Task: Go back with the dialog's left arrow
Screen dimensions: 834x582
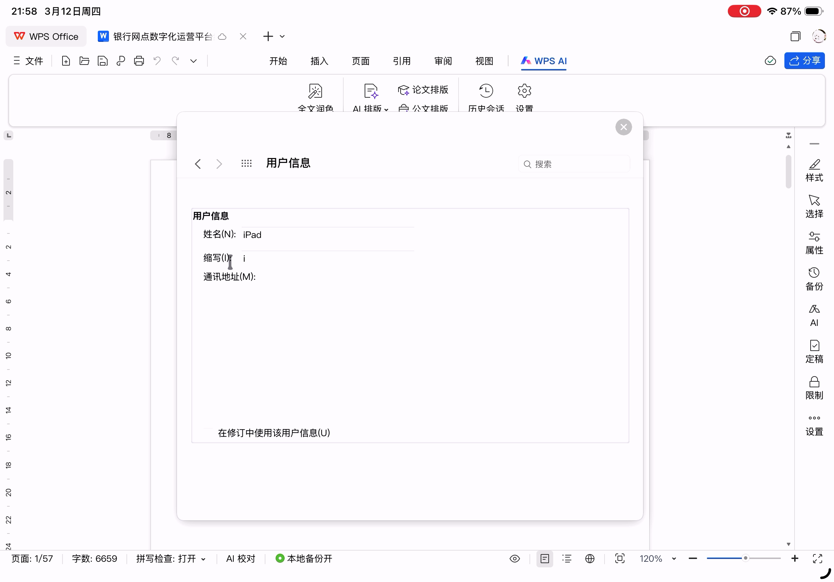Action: pyautogui.click(x=198, y=164)
